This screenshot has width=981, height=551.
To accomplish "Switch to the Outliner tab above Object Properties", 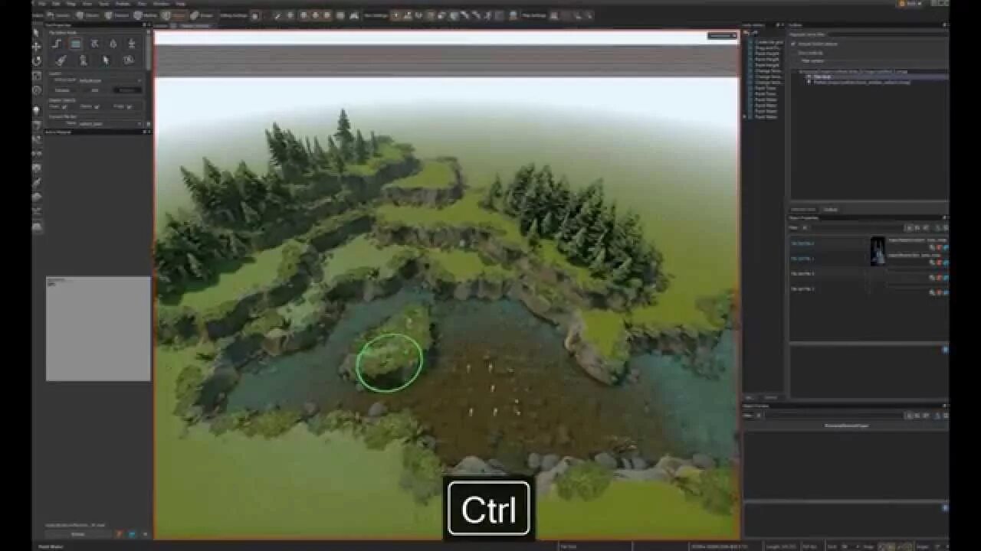I will coord(830,210).
